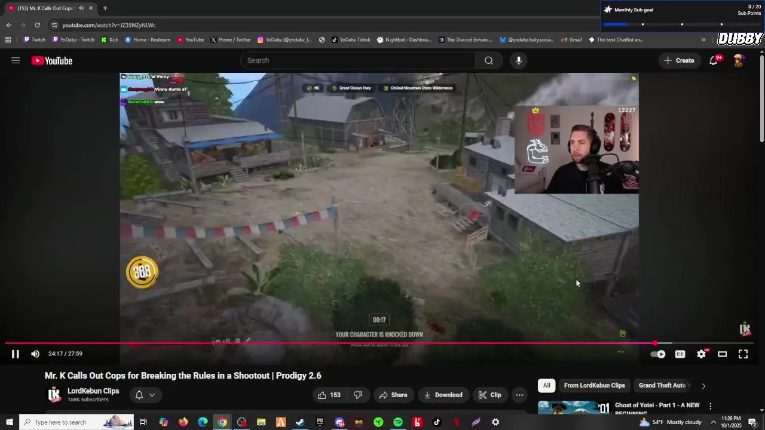Open the Create menu
The height and width of the screenshot is (430, 765).
[x=679, y=60]
